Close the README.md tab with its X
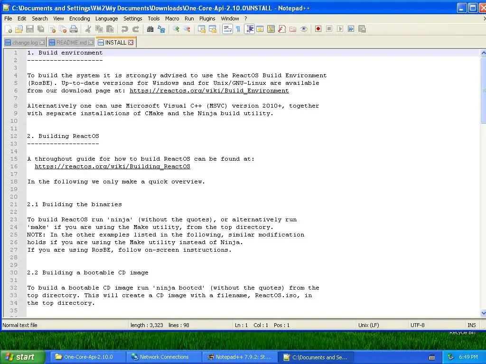Screen dimensions: 486x364 (x=91, y=42)
